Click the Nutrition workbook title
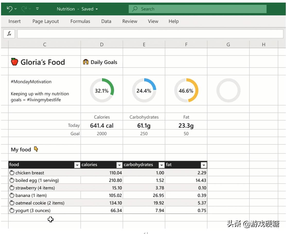 66,9
